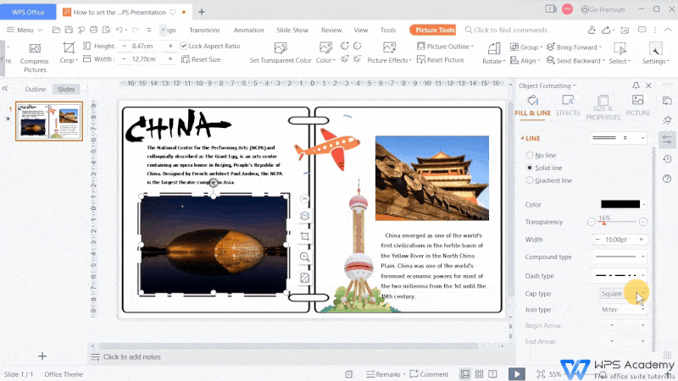Click the Reset Picture icon
This screenshot has width=678, height=381.
[x=420, y=59]
